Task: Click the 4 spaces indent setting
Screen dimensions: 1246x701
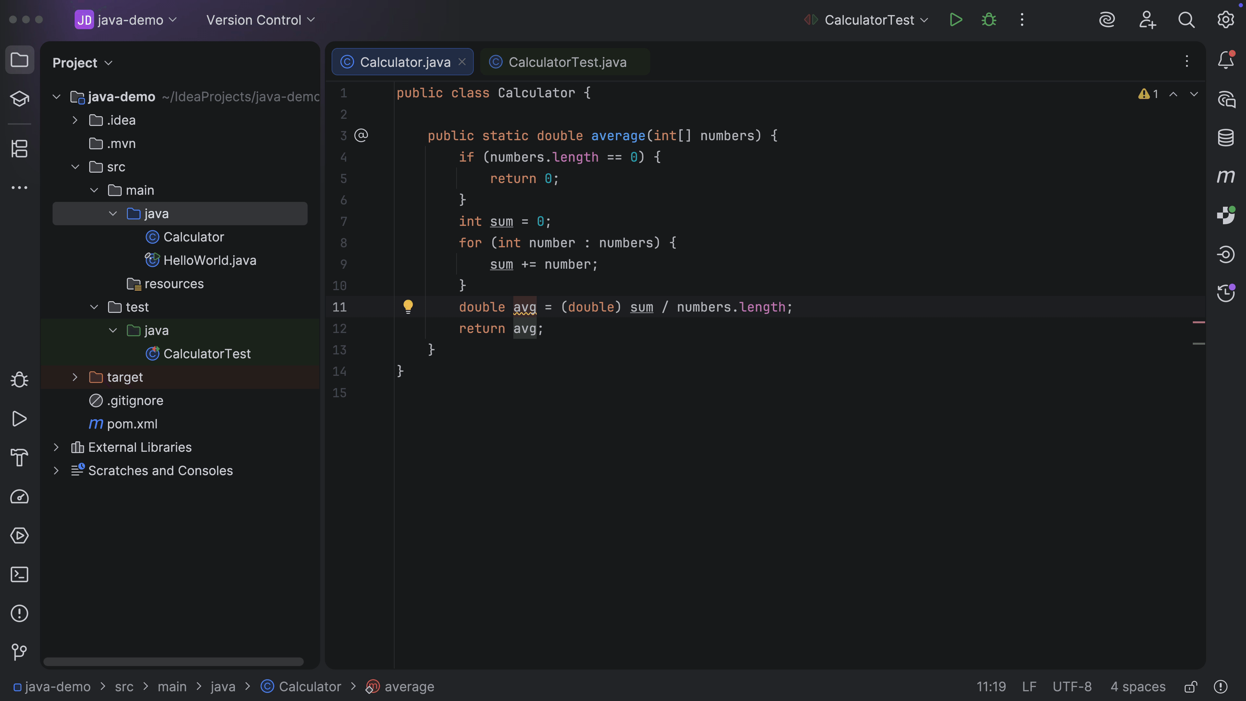Action: click(1138, 686)
